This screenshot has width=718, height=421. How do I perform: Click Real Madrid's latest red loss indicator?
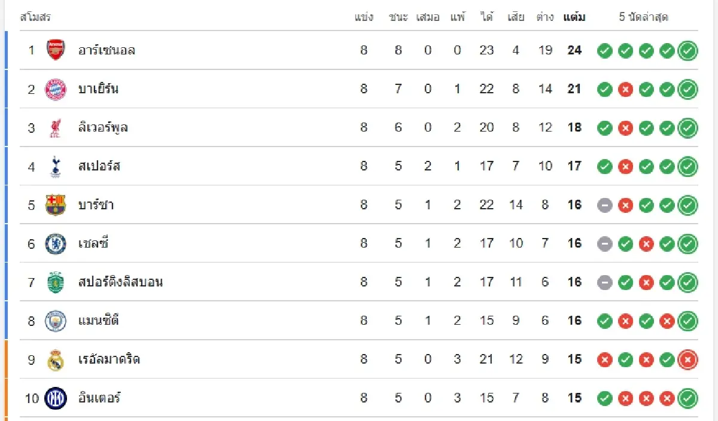pyautogui.click(x=688, y=360)
